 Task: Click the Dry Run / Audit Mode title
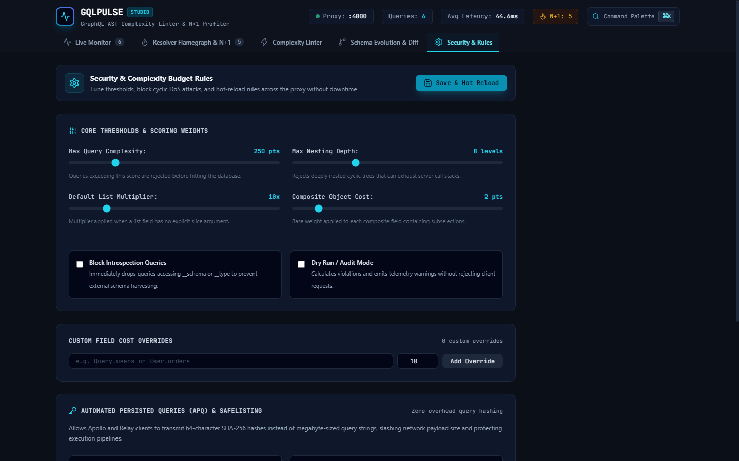point(342,263)
